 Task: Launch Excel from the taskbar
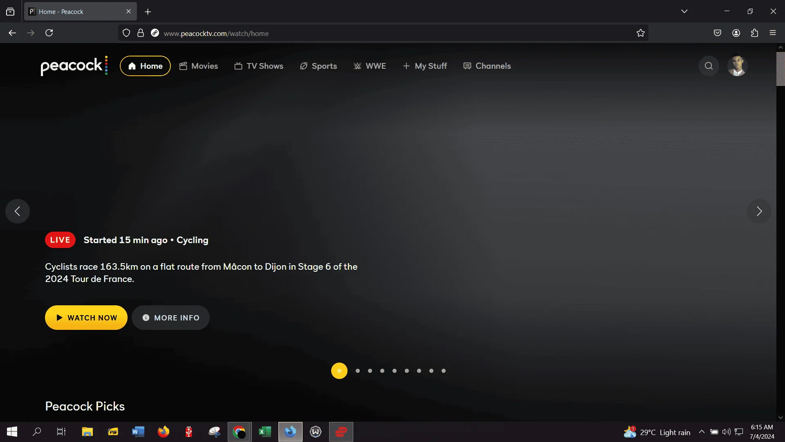(x=265, y=432)
